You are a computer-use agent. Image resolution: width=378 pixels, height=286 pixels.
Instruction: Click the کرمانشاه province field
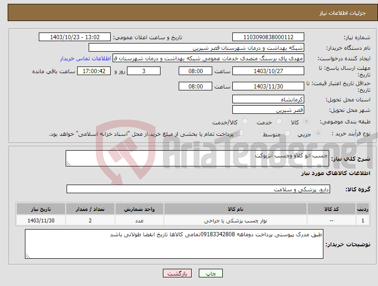(268, 99)
